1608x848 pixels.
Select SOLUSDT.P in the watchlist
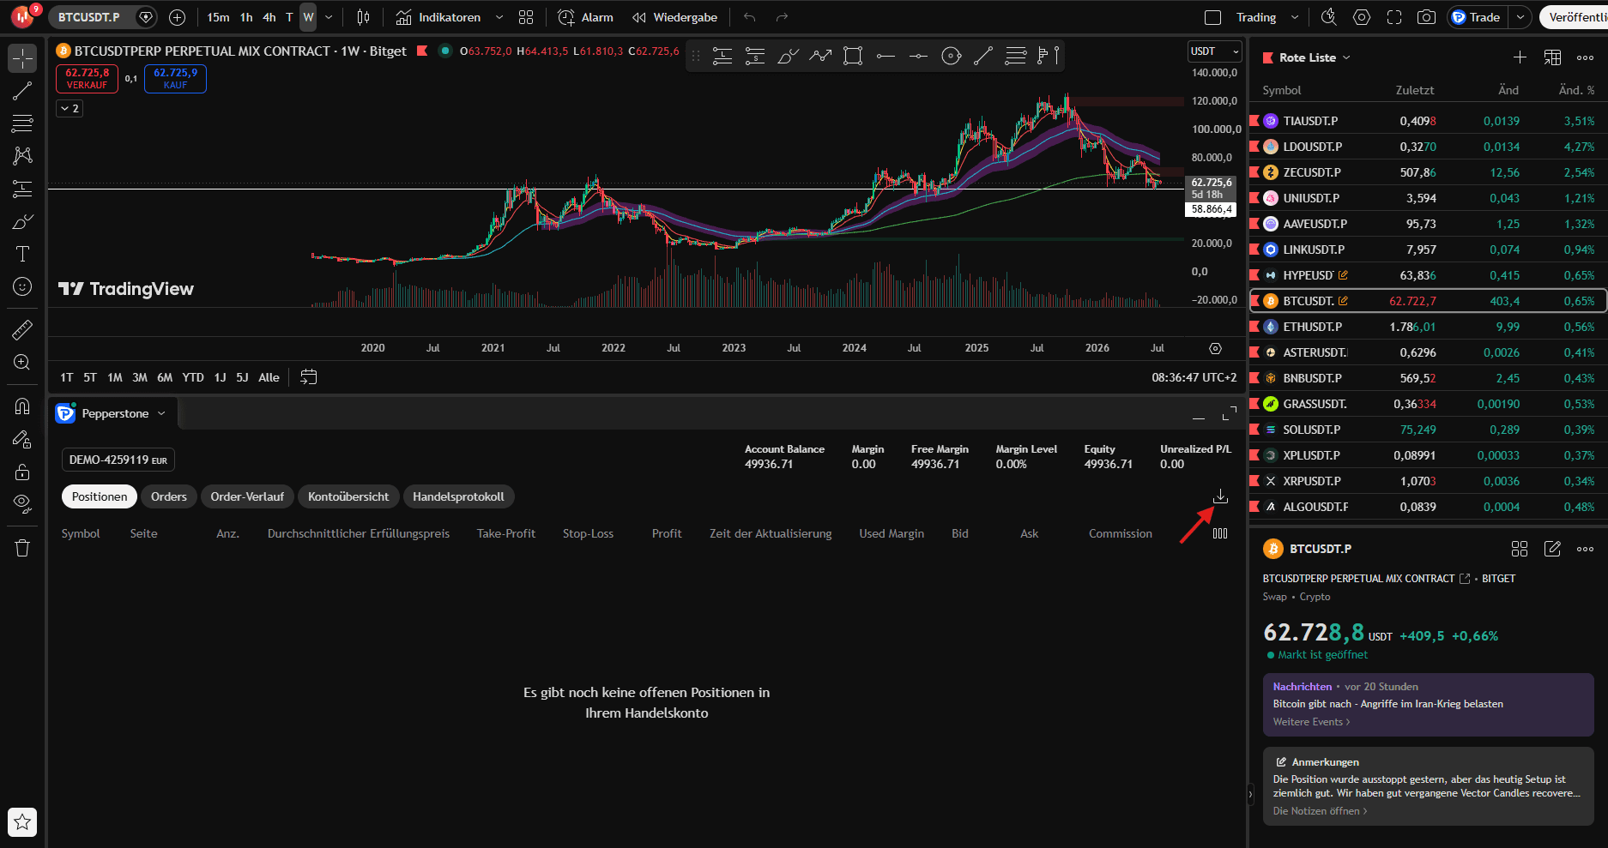[x=1428, y=430]
